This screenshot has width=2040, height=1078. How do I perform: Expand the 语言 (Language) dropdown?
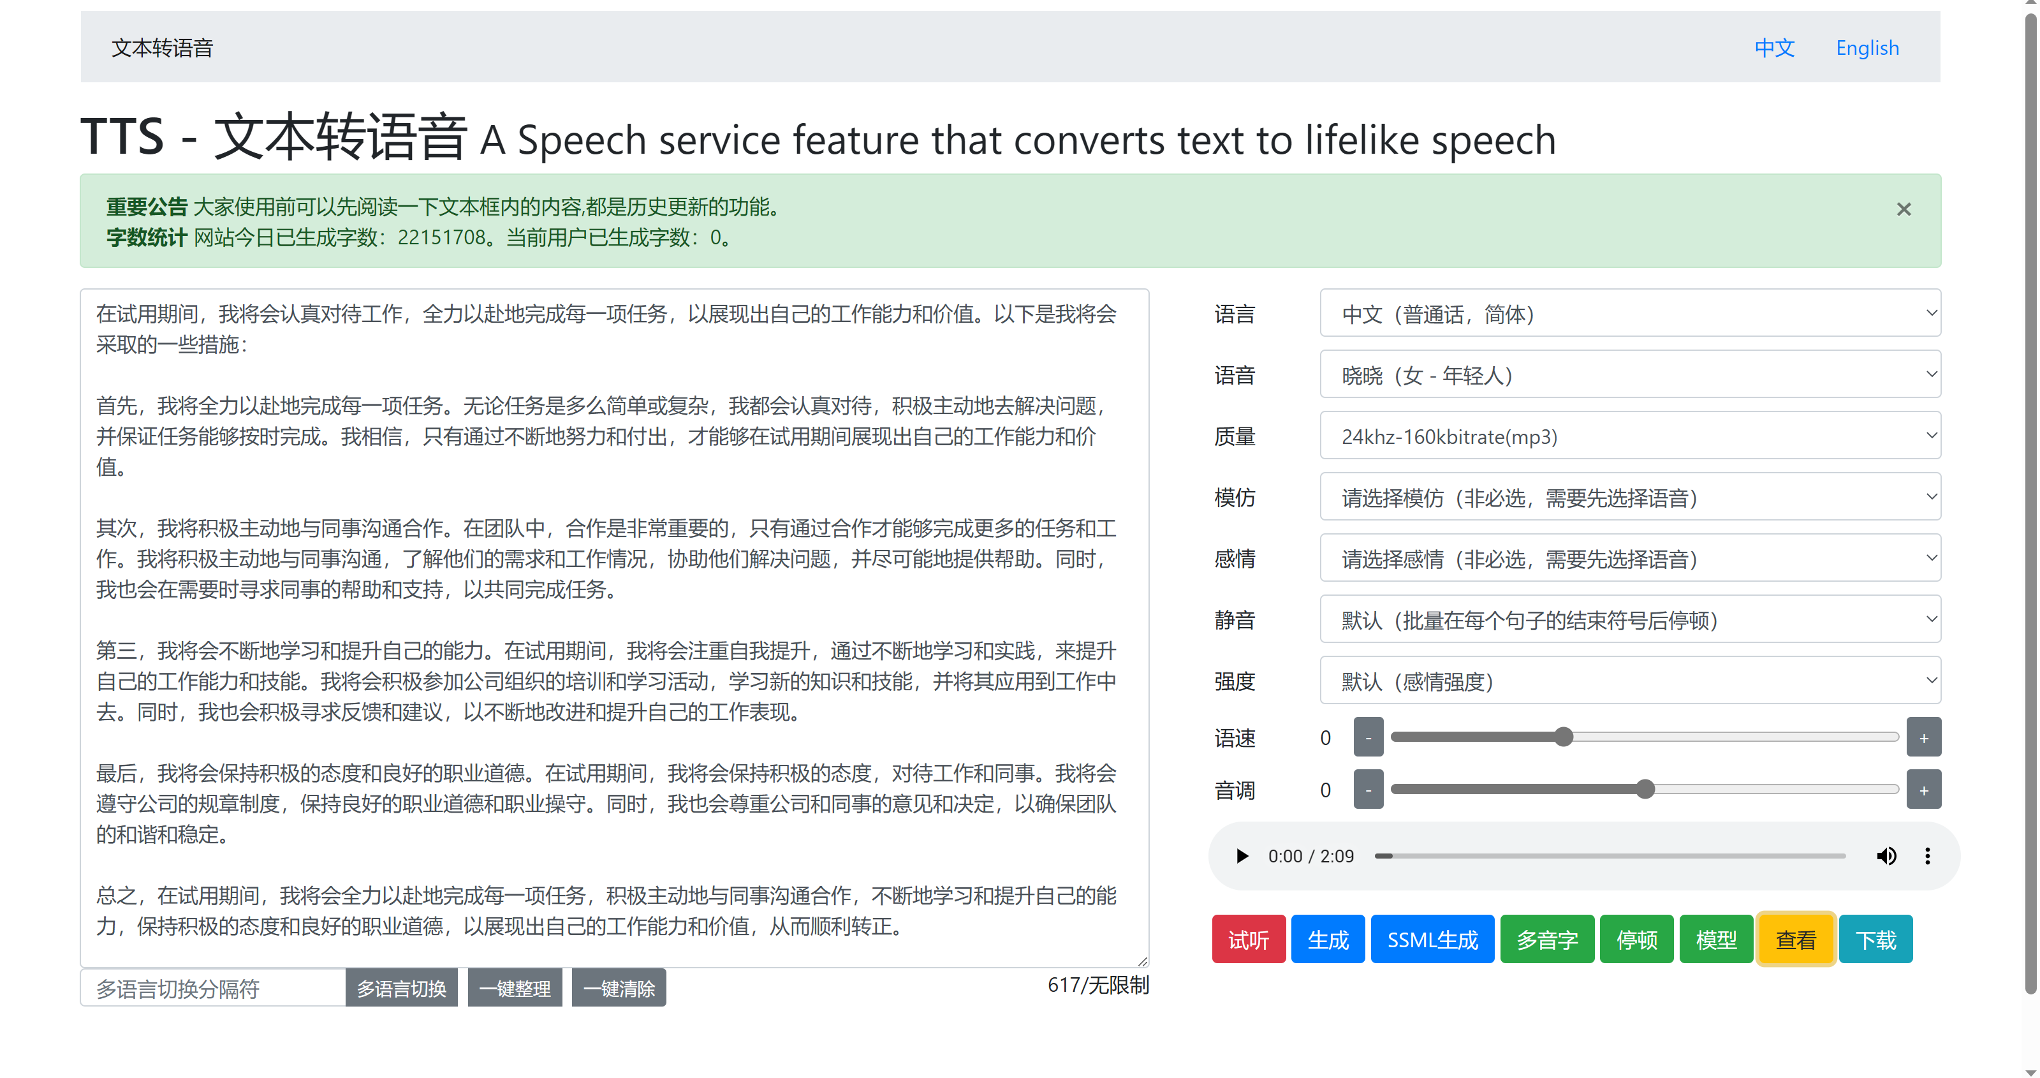1633,316
